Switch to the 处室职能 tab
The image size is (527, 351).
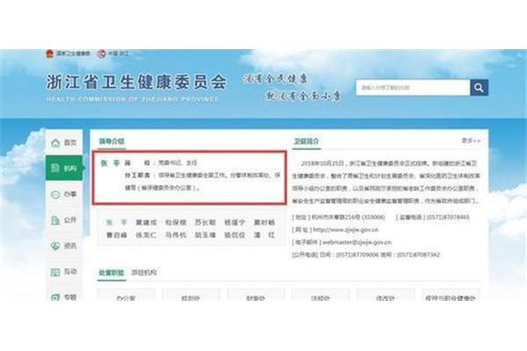tap(112, 272)
